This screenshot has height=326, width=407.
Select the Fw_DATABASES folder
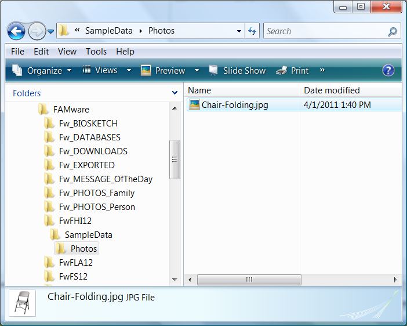click(x=82, y=137)
